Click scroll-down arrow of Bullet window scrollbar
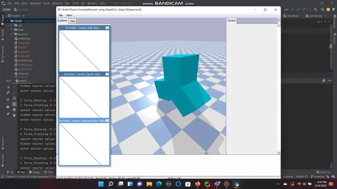 coord(279,153)
